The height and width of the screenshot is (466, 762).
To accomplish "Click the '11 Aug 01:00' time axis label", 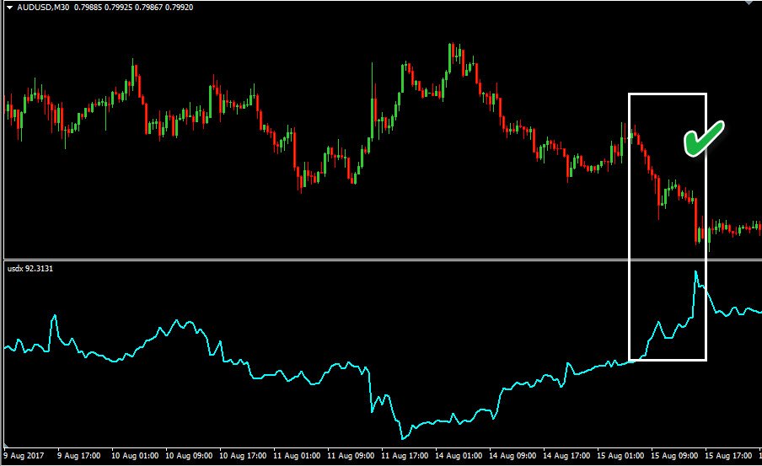I will (x=297, y=456).
